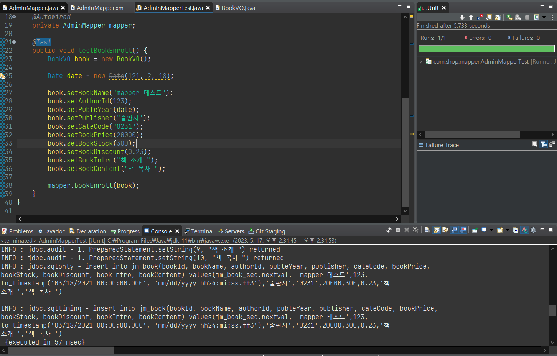
Task: Switch to the Declaration view tab
Action: tap(88, 231)
